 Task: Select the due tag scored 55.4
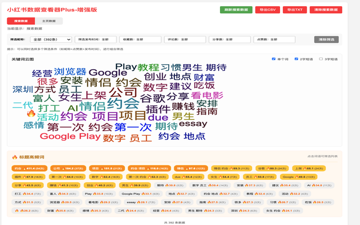click(188, 177)
